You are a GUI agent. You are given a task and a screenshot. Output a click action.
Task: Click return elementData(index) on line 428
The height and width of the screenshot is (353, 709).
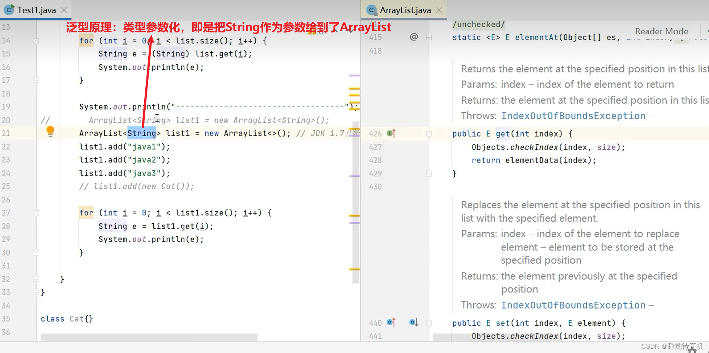click(x=534, y=160)
